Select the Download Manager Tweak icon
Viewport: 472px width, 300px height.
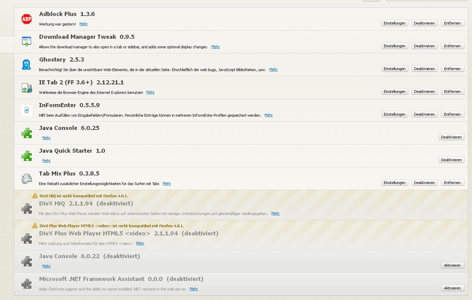click(x=27, y=41)
